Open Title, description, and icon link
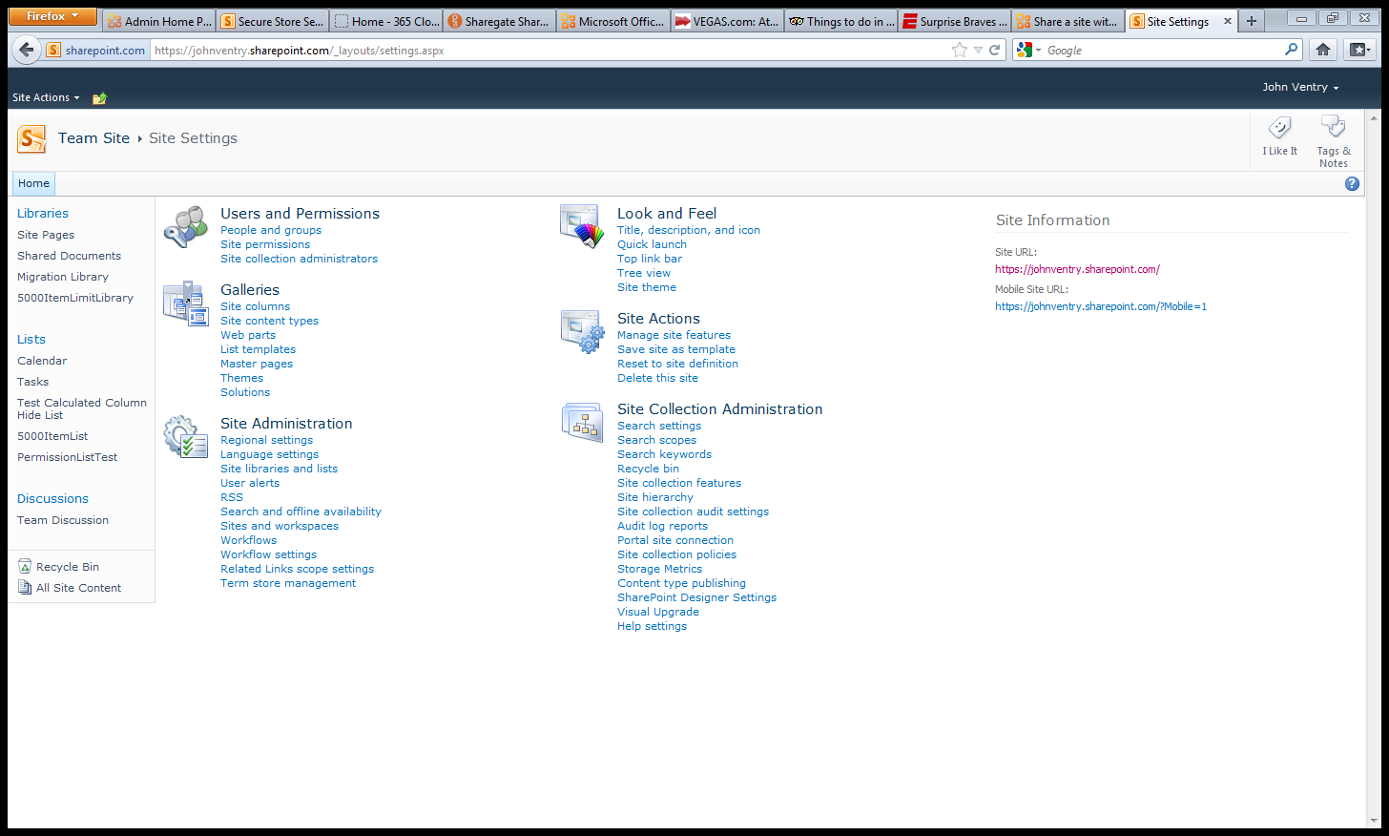1389x836 pixels. point(689,230)
